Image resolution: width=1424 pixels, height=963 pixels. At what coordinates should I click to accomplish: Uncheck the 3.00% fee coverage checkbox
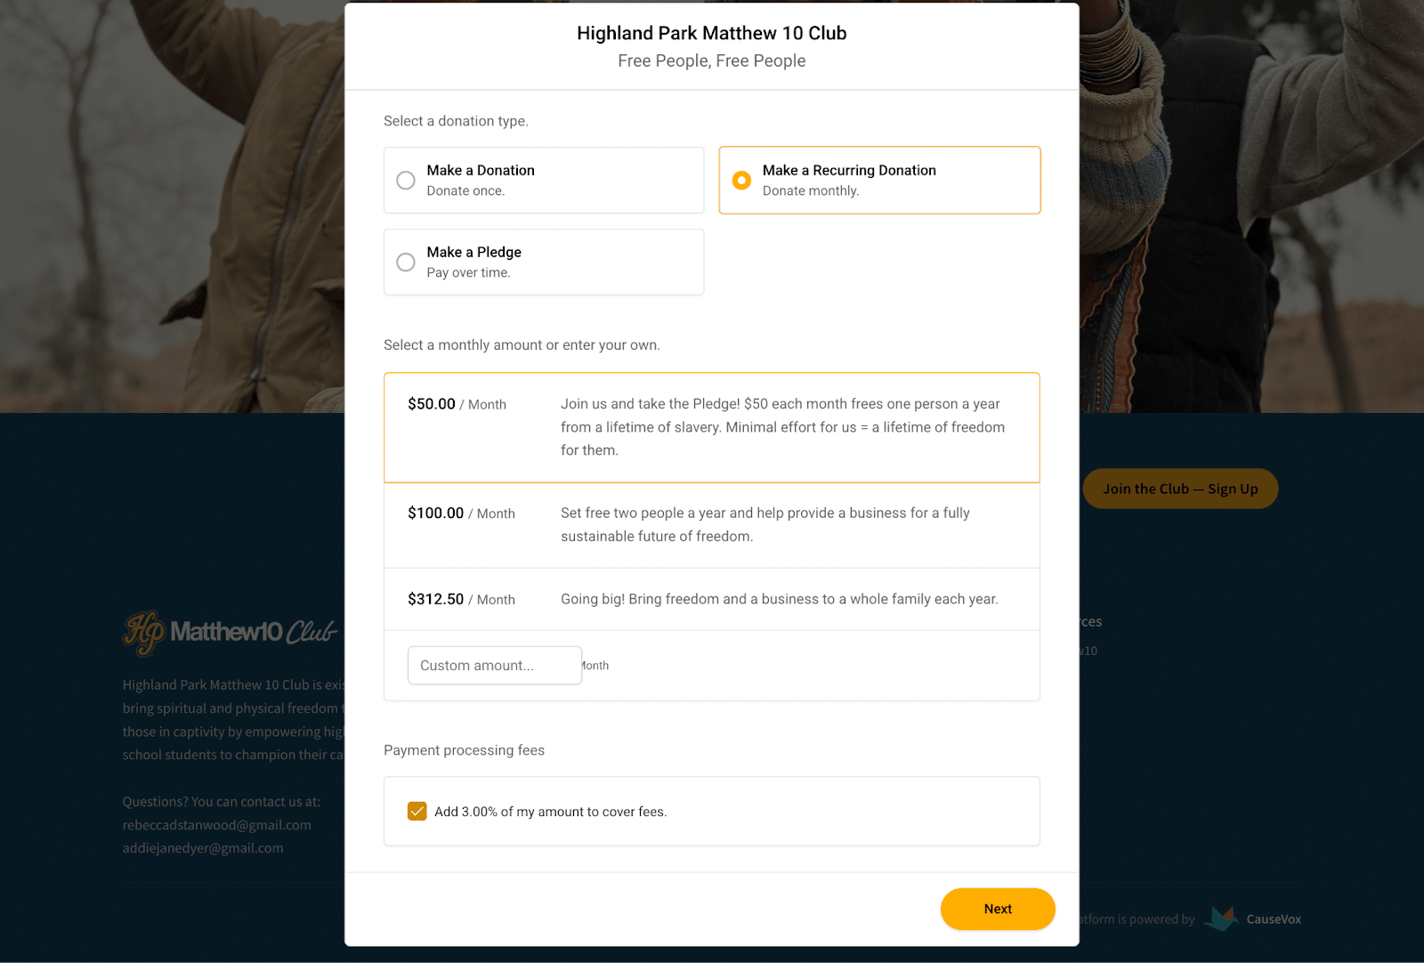[x=417, y=811]
